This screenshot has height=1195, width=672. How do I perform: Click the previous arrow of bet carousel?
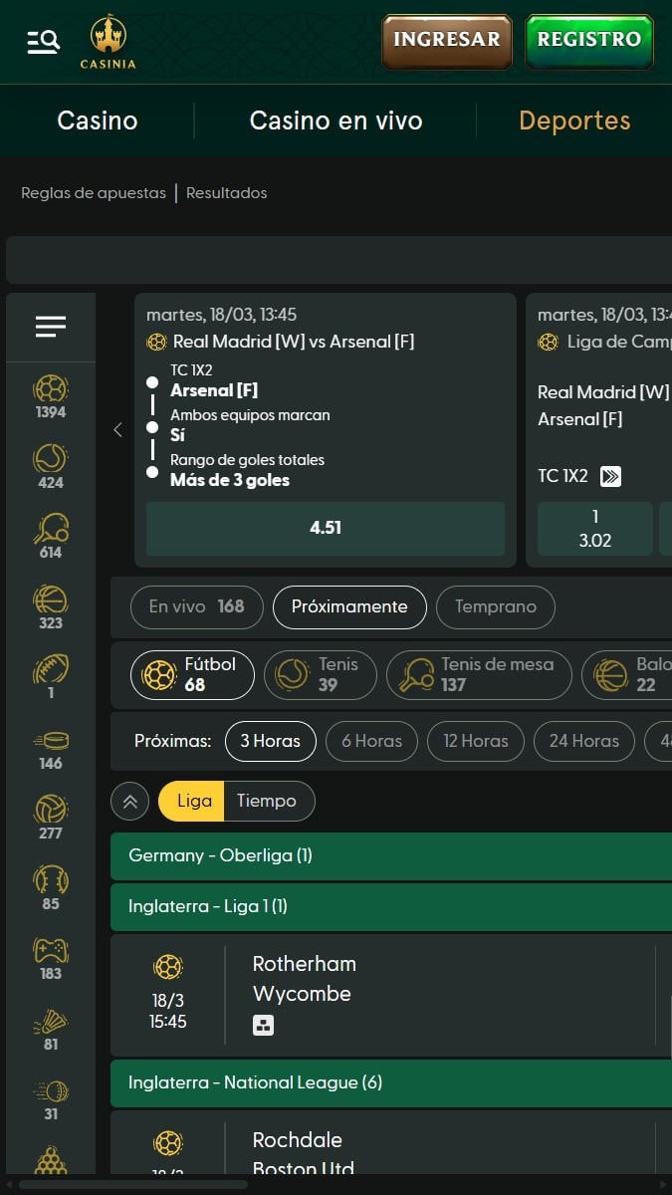[x=117, y=430]
